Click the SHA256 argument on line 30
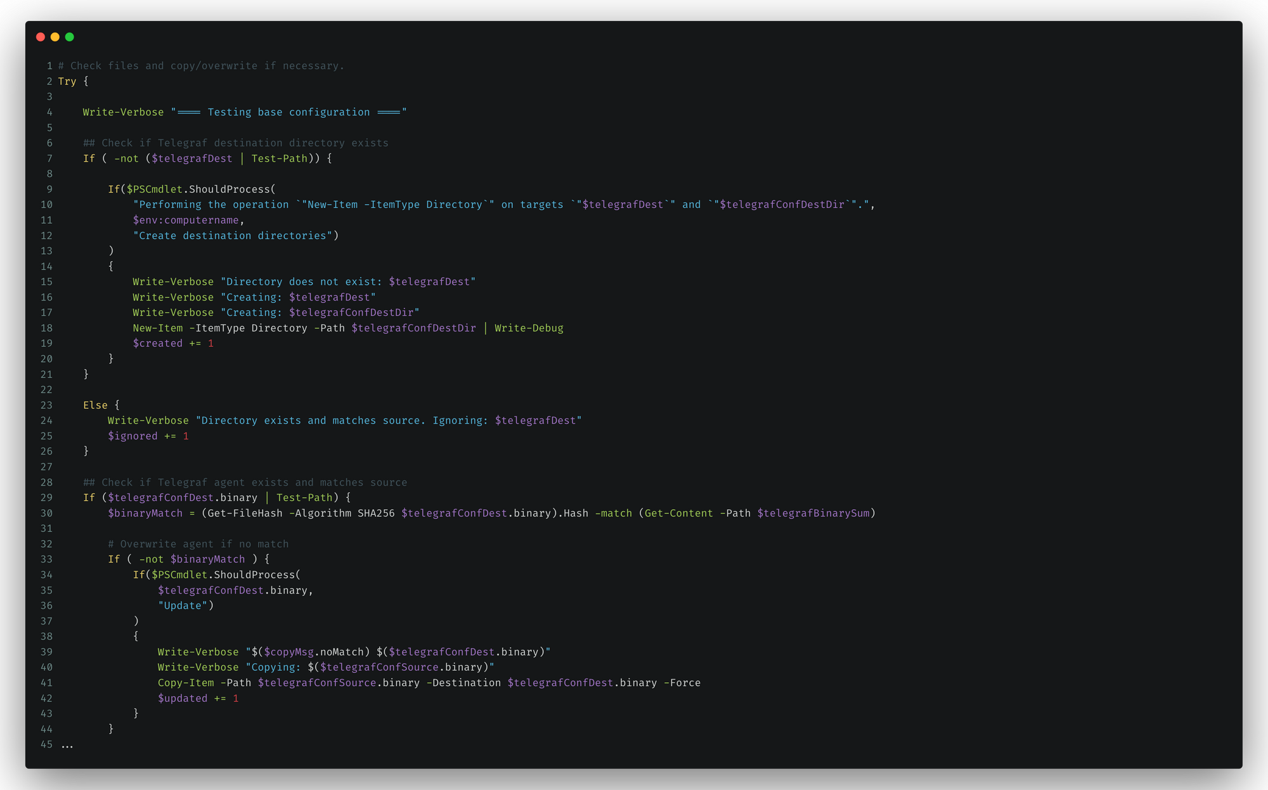 click(375, 513)
